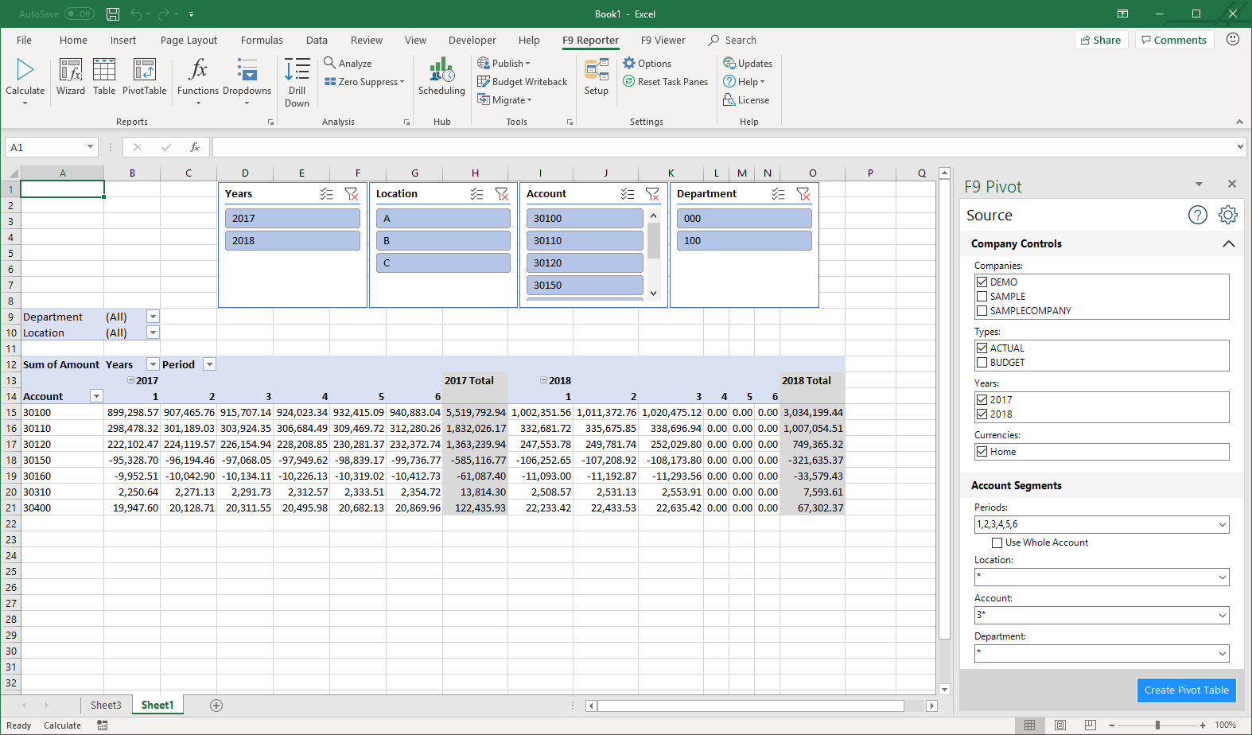Select account 30120 in slicer
Image resolution: width=1252 pixels, height=735 pixels.
[585, 262]
